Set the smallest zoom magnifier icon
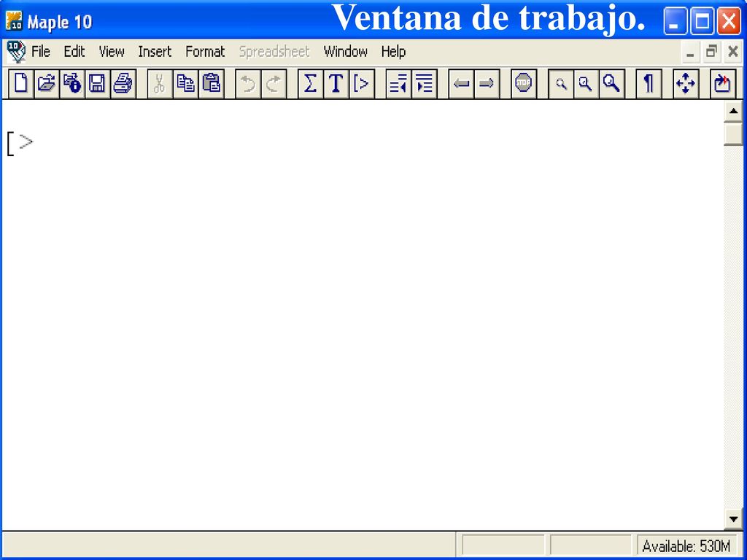 click(561, 84)
